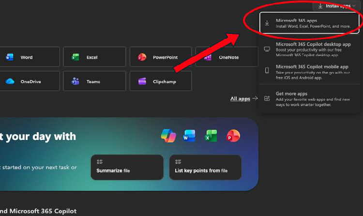Click the 'Install Word, Excel, PowerPoint, and more.' text
Viewport: 363px width, 216px height.
point(313,26)
